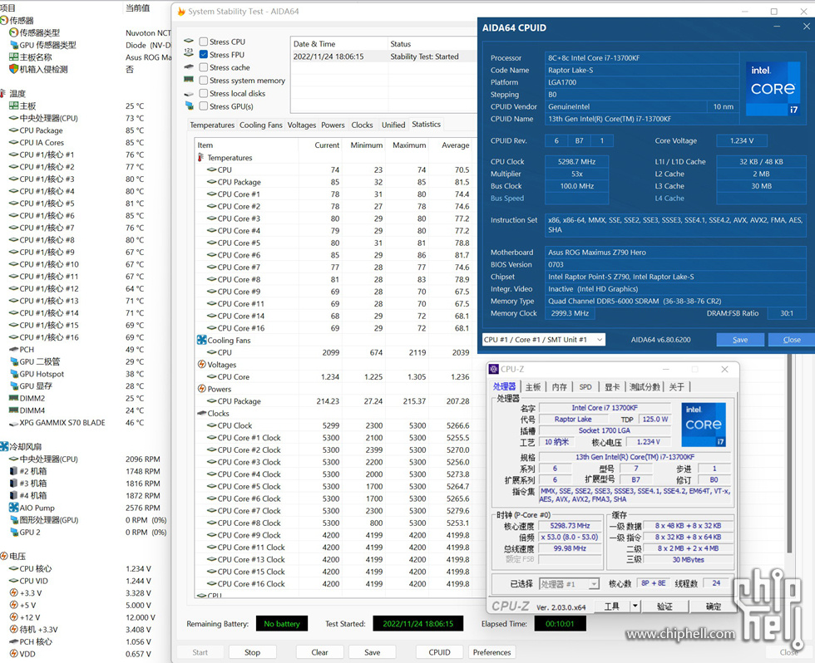
Task: Click the Intel Core logo in AIDA64 CPUID panel
Action: [773, 87]
